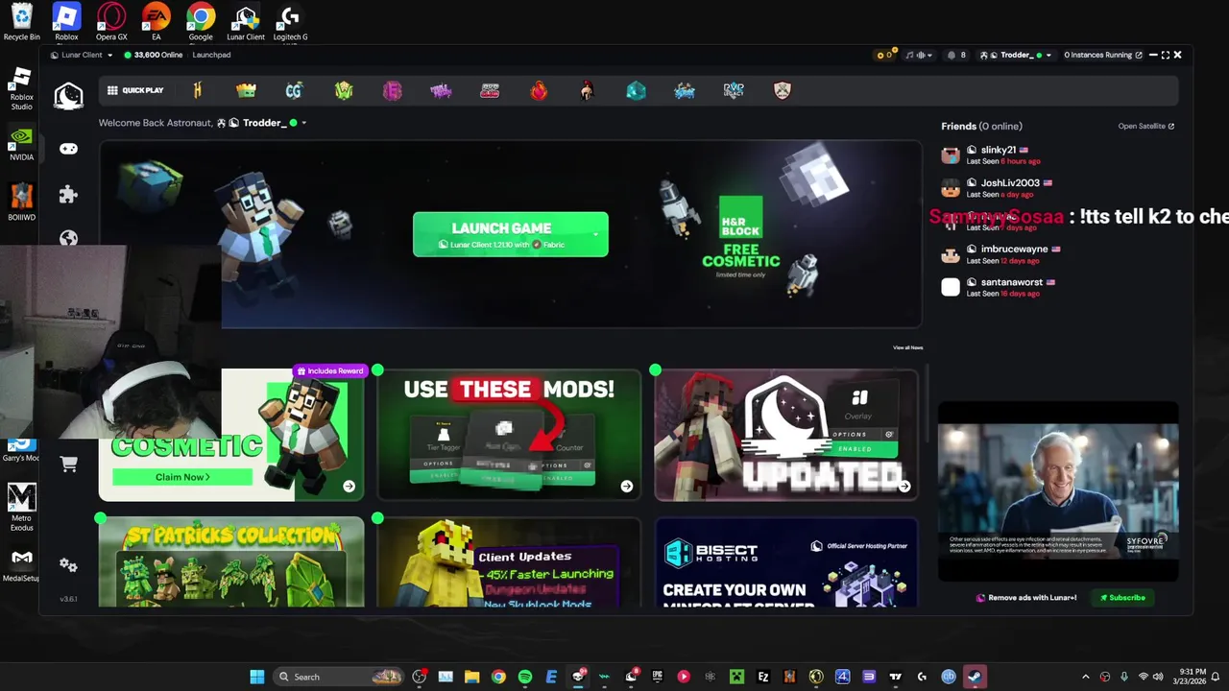Claim the free cosmetic now
Image resolution: width=1229 pixels, height=691 pixels.
[182, 477]
